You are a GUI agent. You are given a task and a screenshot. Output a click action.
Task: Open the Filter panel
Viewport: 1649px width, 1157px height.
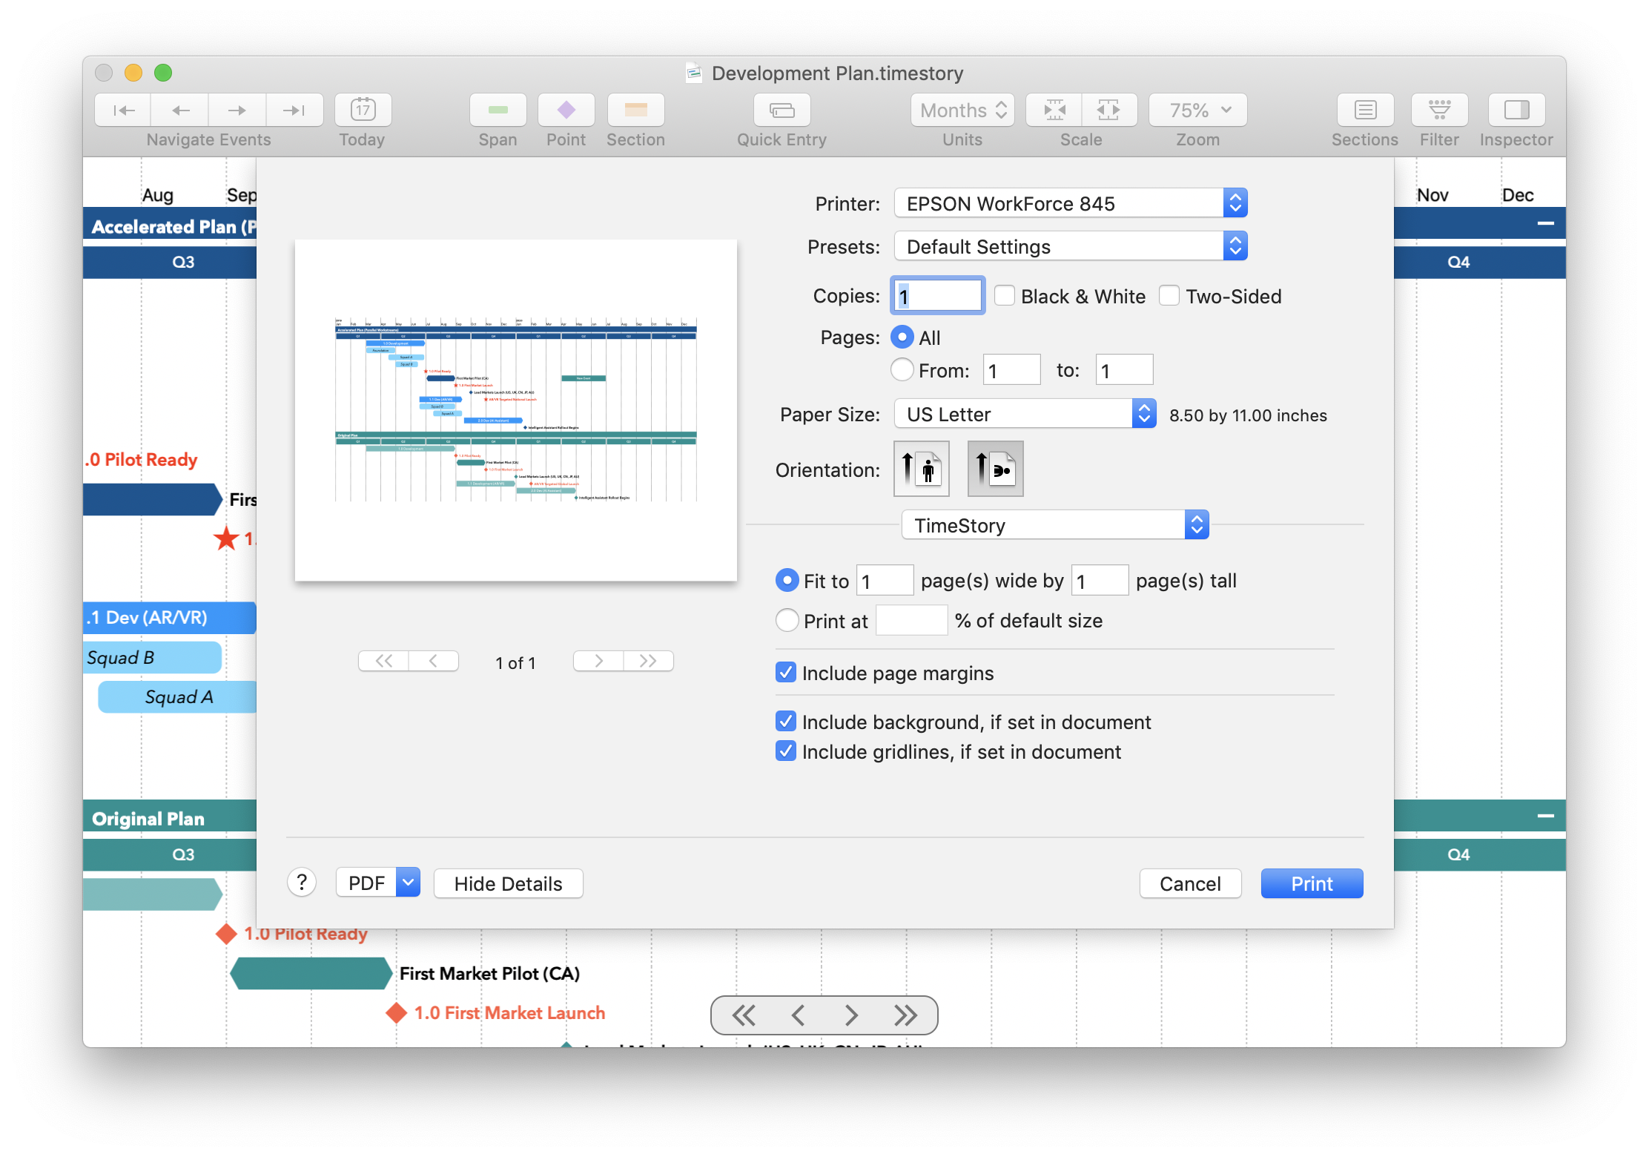[x=1438, y=109]
